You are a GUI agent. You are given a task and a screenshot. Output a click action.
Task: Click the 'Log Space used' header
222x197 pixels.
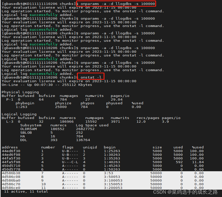pos(92,125)
